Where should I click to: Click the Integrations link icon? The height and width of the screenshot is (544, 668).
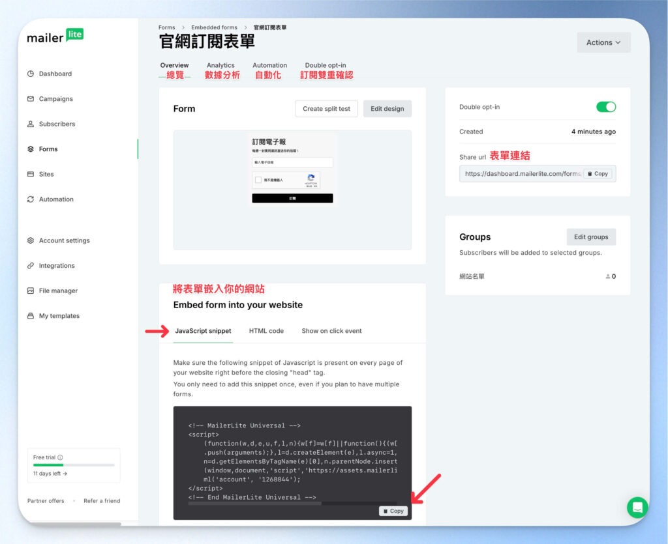tap(31, 265)
